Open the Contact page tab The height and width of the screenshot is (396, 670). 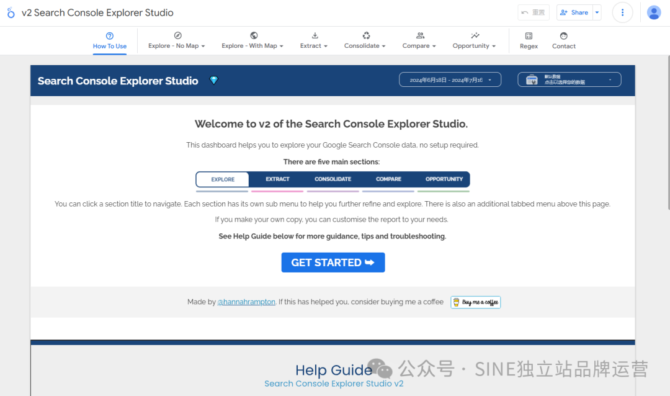click(563, 42)
